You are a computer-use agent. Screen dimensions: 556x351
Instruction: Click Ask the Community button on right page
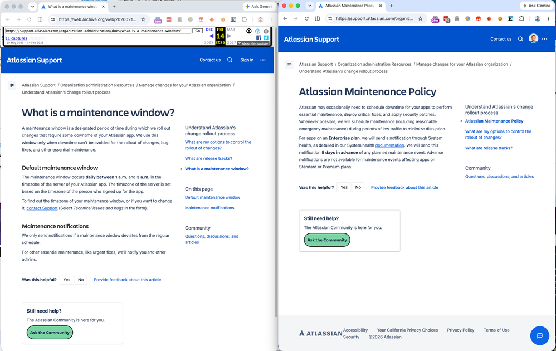(327, 240)
